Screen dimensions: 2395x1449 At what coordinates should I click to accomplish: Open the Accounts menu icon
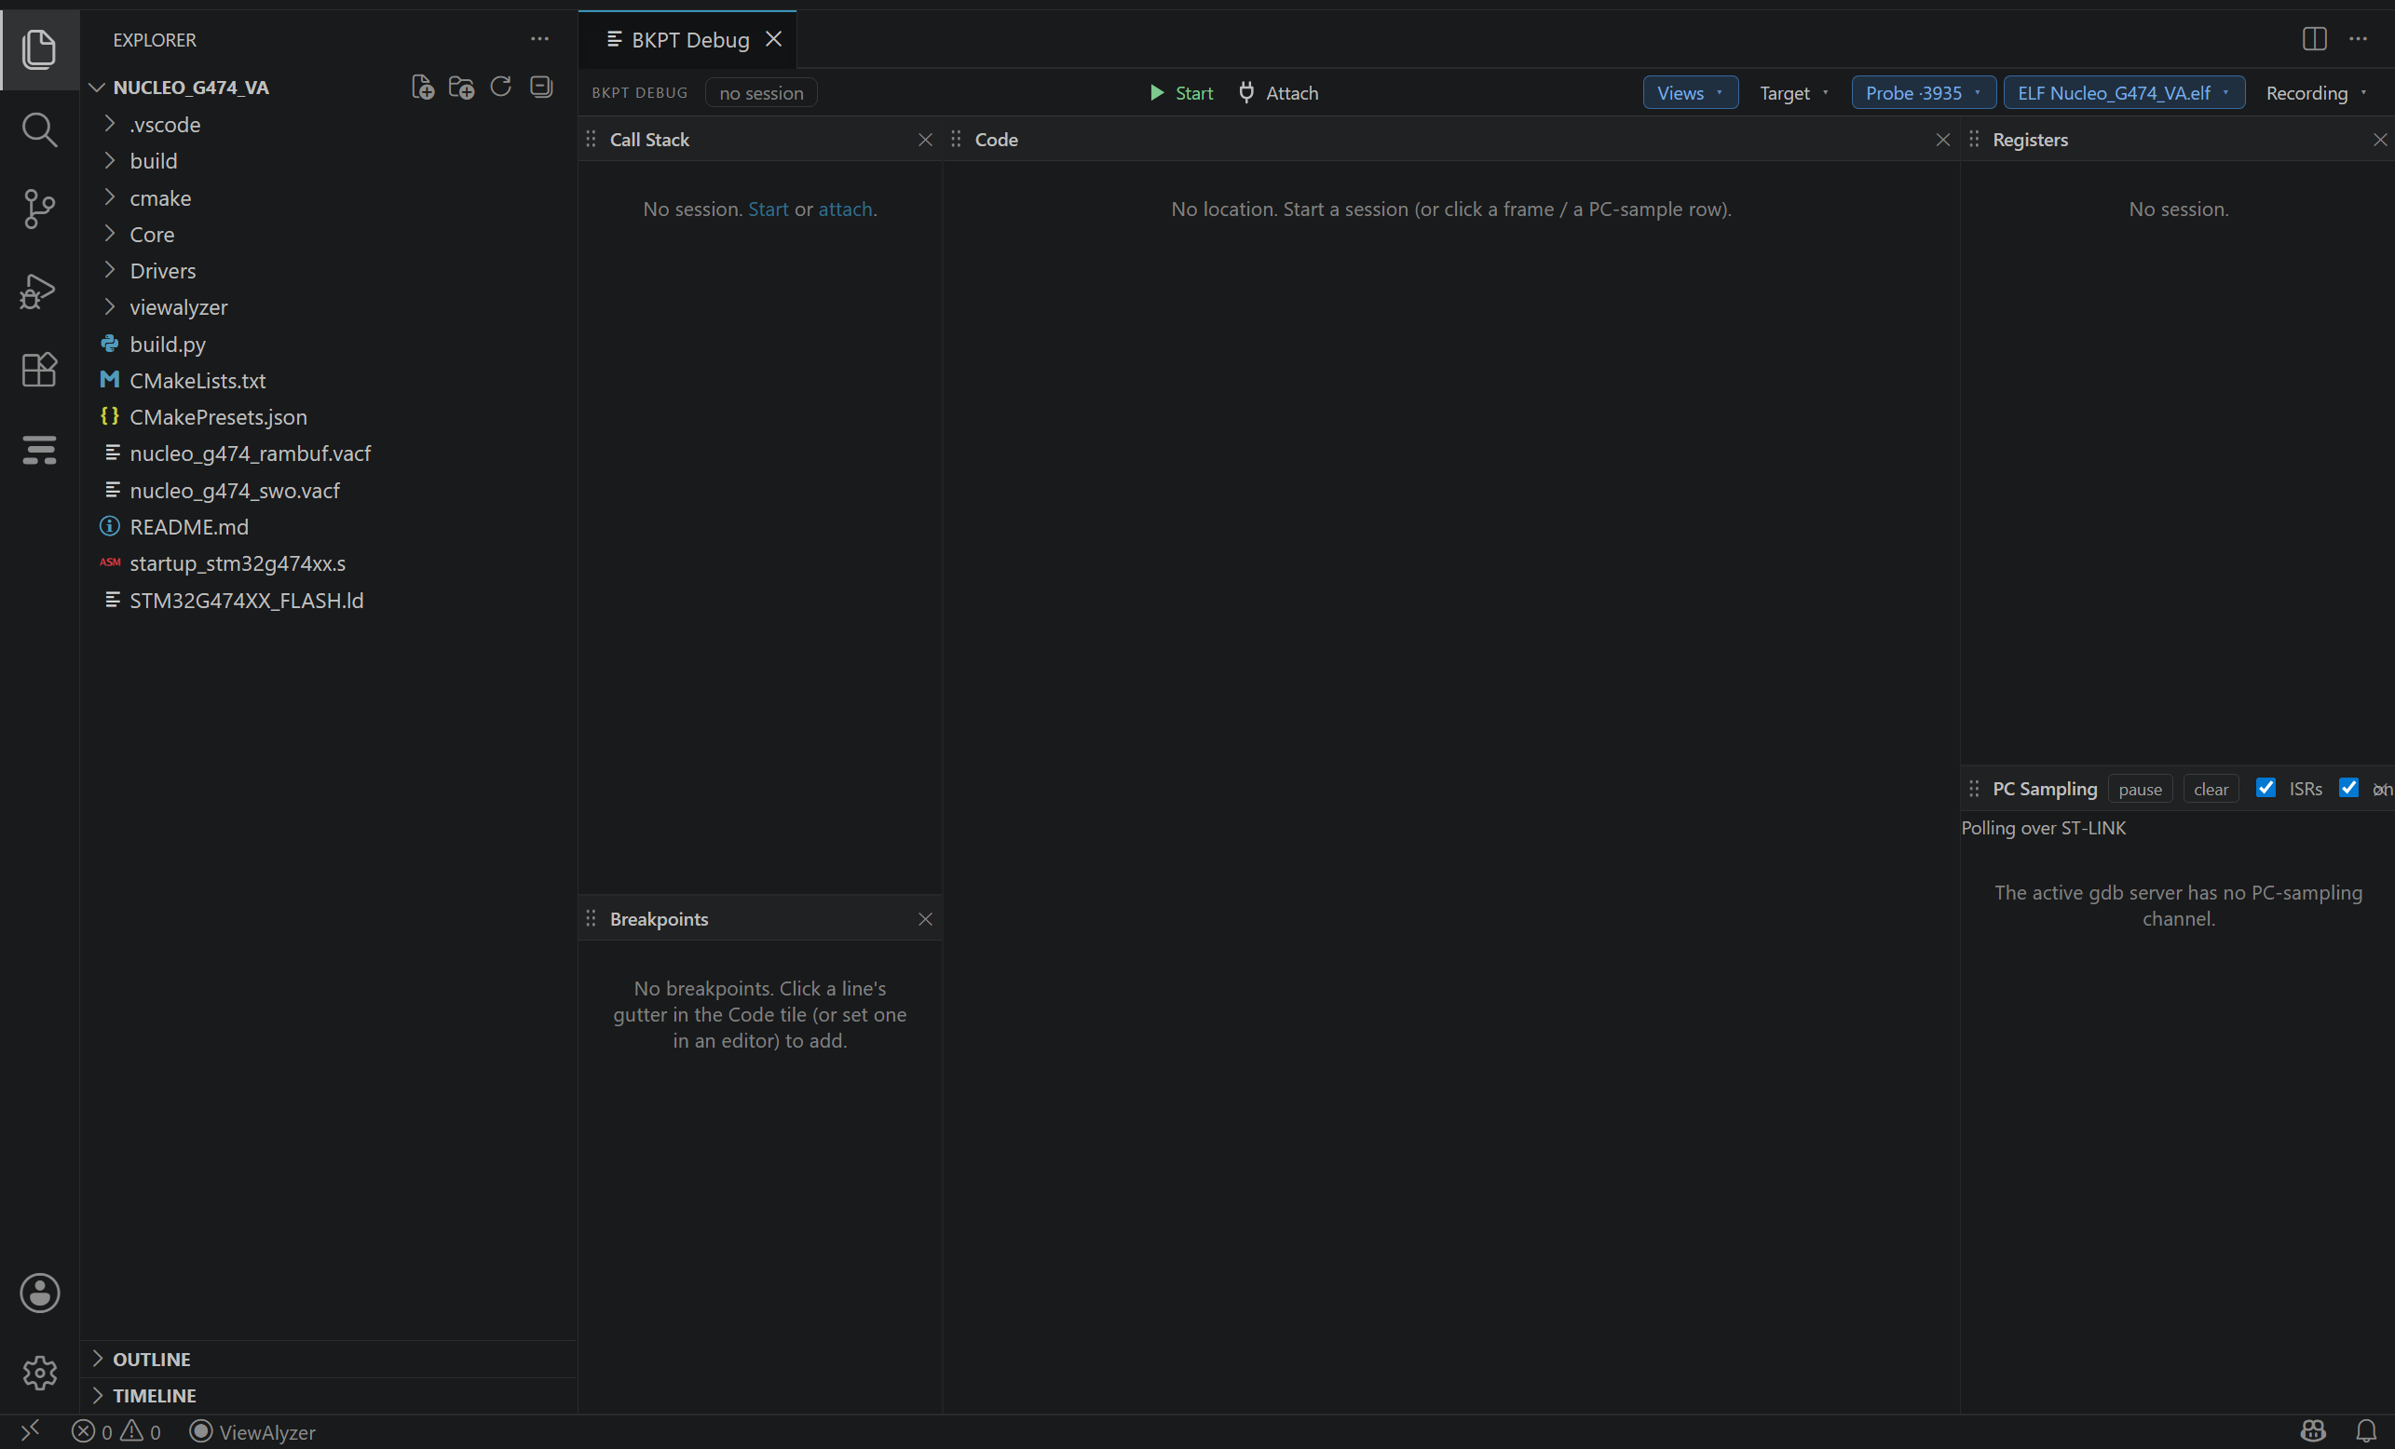point(39,1293)
